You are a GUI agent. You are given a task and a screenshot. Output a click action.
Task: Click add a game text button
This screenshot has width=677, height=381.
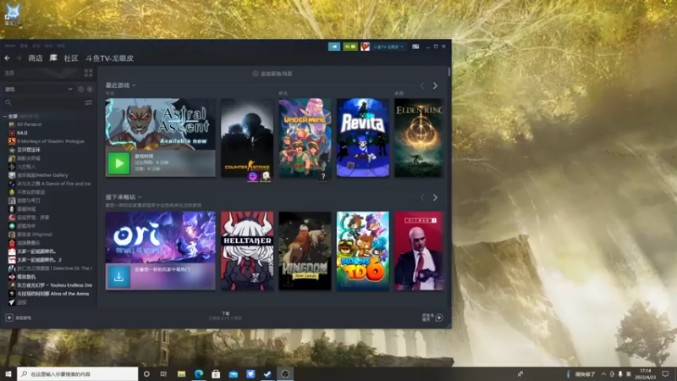click(x=24, y=317)
